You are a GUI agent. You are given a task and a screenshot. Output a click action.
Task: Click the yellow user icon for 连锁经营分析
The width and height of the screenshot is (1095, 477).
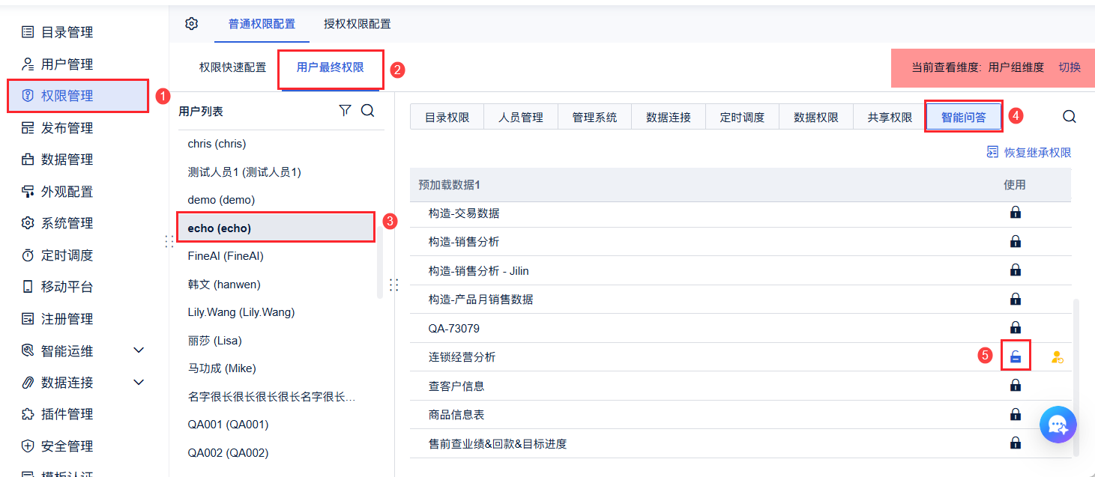tap(1058, 357)
